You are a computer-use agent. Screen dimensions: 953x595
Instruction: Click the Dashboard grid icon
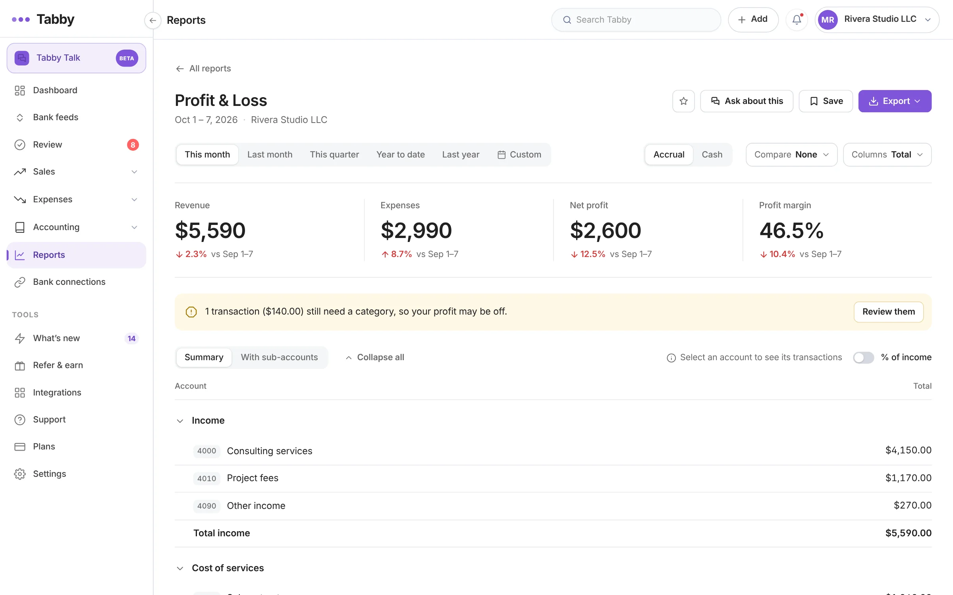point(20,90)
